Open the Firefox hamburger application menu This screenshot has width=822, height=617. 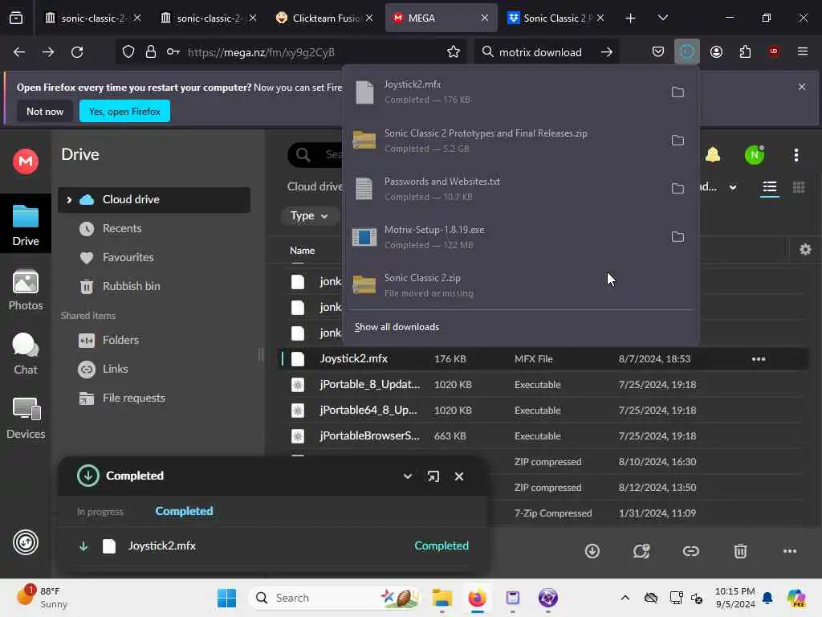(x=802, y=51)
